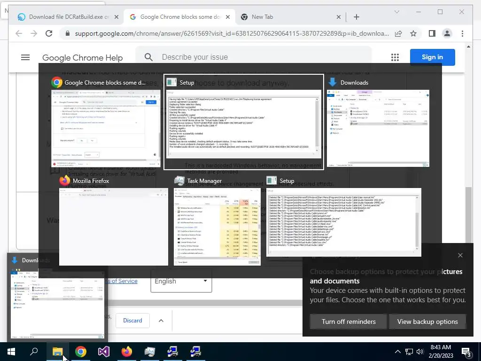The image size is (481, 361).
Task: Open Google apps grid
Action: pos(395,57)
